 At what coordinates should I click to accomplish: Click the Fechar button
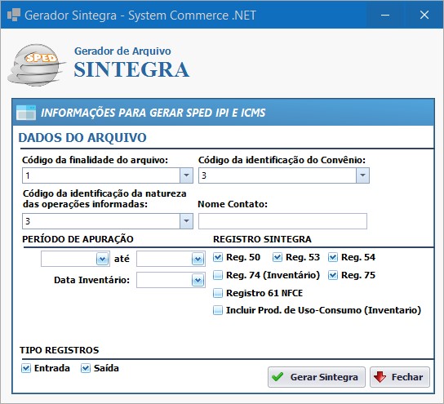pos(400,377)
